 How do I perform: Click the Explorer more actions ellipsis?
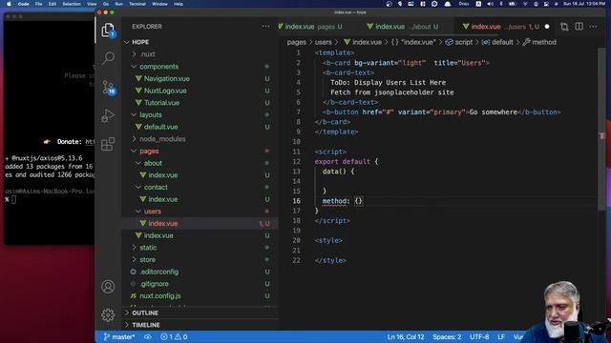(x=265, y=27)
